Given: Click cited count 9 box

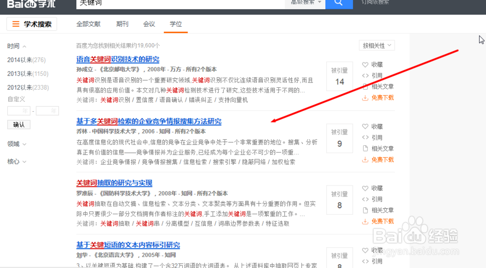Looking at the screenshot, I should tap(339, 138).
